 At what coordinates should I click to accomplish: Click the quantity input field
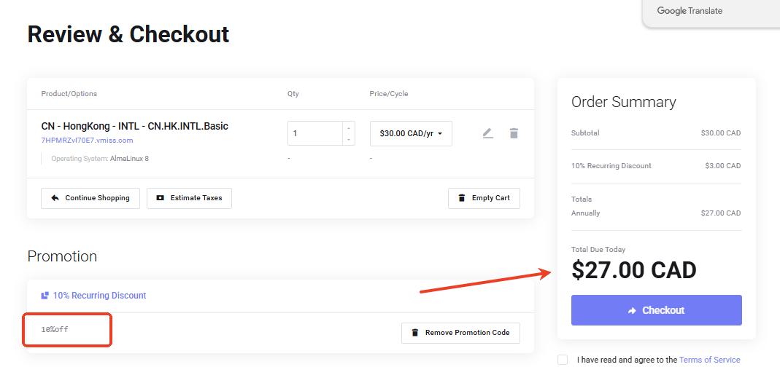[x=314, y=133]
